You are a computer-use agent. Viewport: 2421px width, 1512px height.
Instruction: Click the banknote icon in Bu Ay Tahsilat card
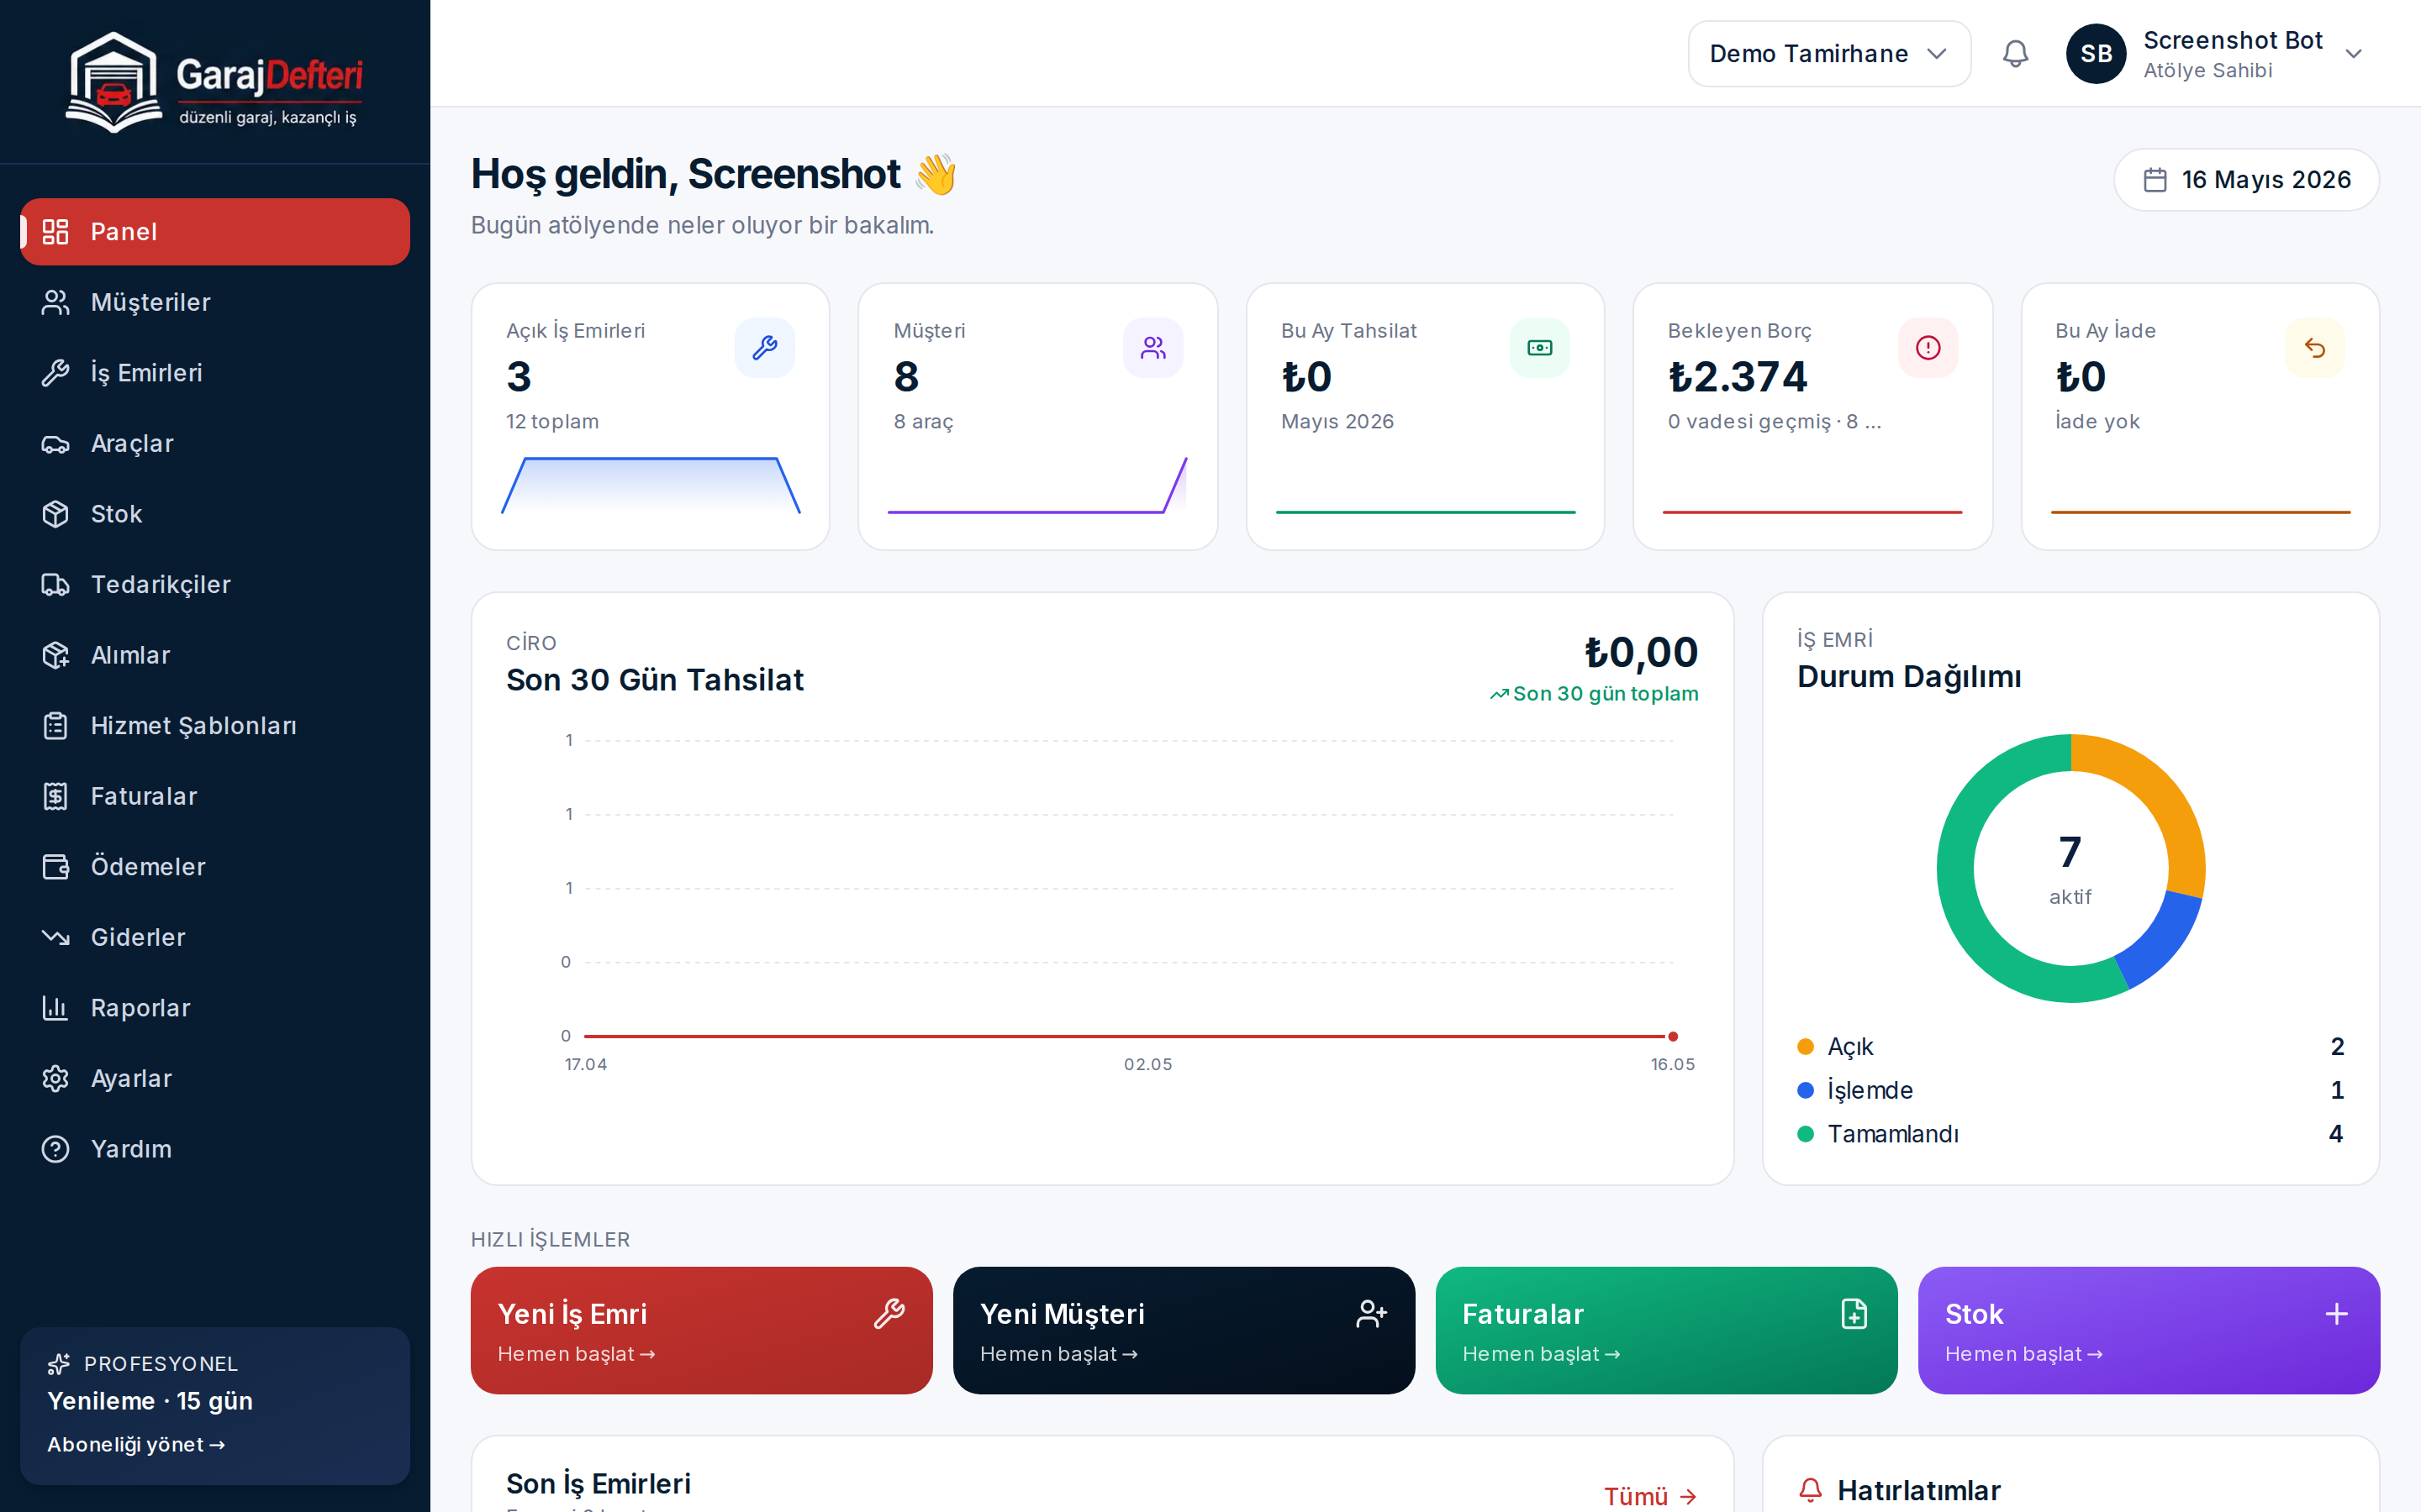pos(1540,348)
